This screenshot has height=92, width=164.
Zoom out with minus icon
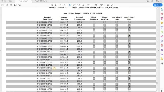(x=79, y=5)
